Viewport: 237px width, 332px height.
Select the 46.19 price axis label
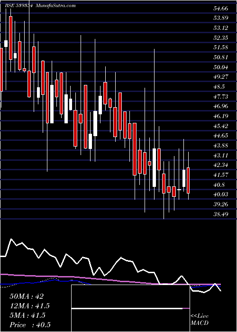(x=221, y=116)
